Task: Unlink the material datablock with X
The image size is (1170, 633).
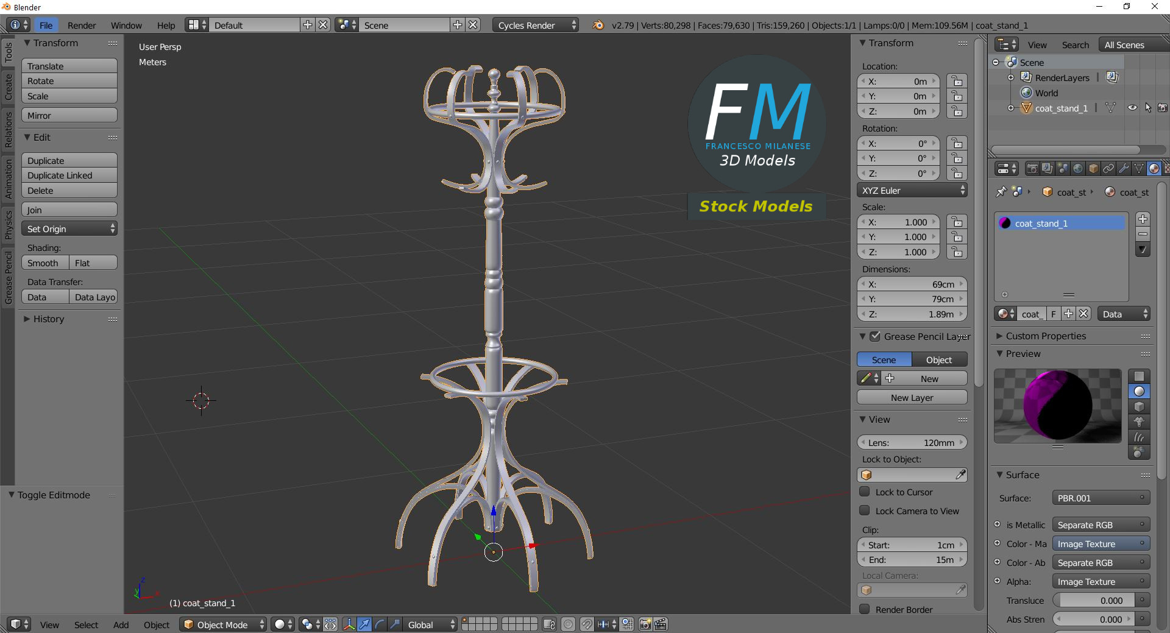Action: pos(1083,314)
